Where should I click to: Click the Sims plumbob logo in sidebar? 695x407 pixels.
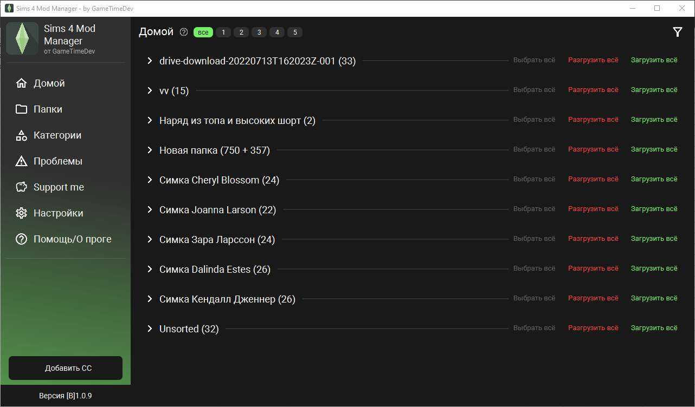[x=22, y=38]
